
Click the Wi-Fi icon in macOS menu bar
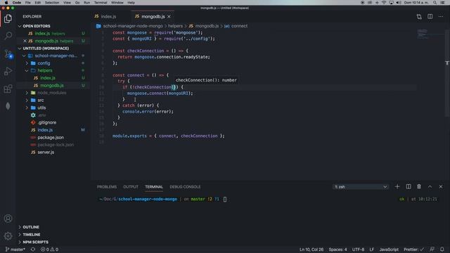tap(384, 3)
